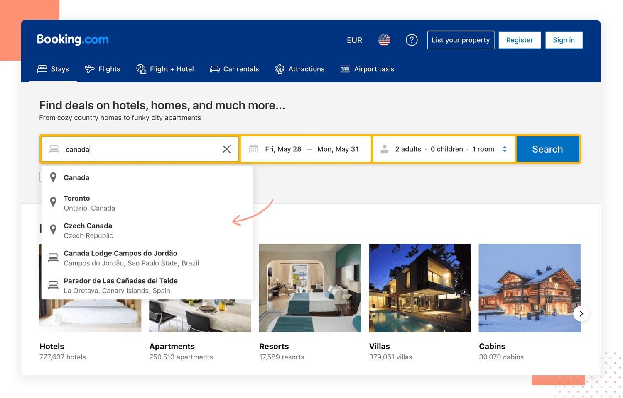This screenshot has height=398, width=623.
Task: Clear the search field with the X
Action: [x=227, y=149]
